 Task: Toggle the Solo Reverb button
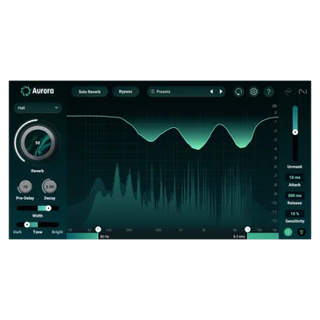click(89, 92)
